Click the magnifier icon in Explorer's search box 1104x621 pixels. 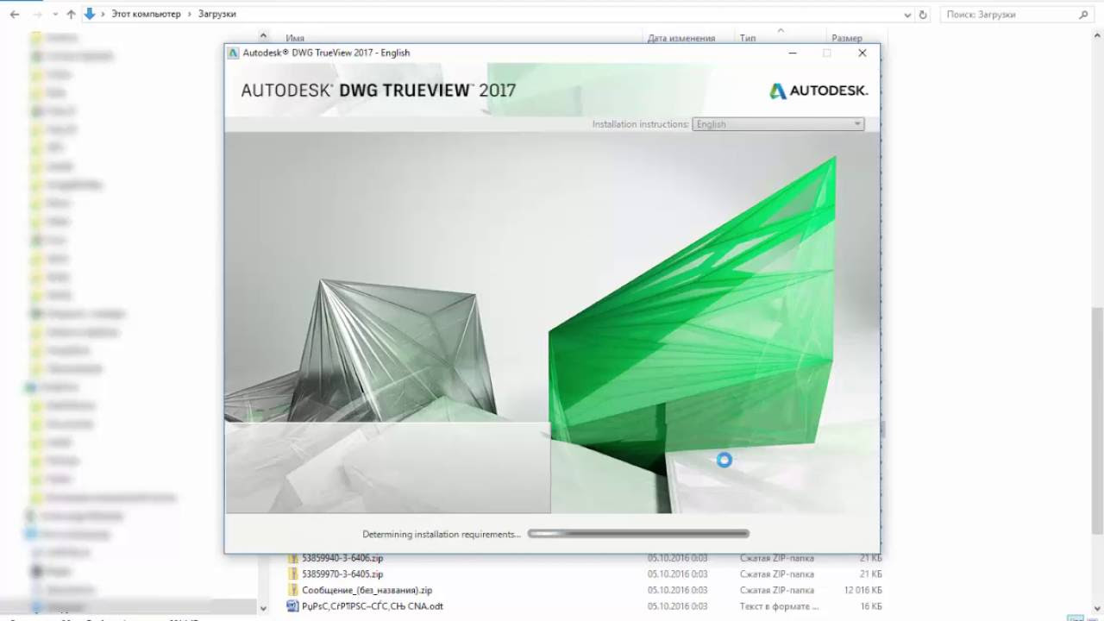pos(1084,15)
